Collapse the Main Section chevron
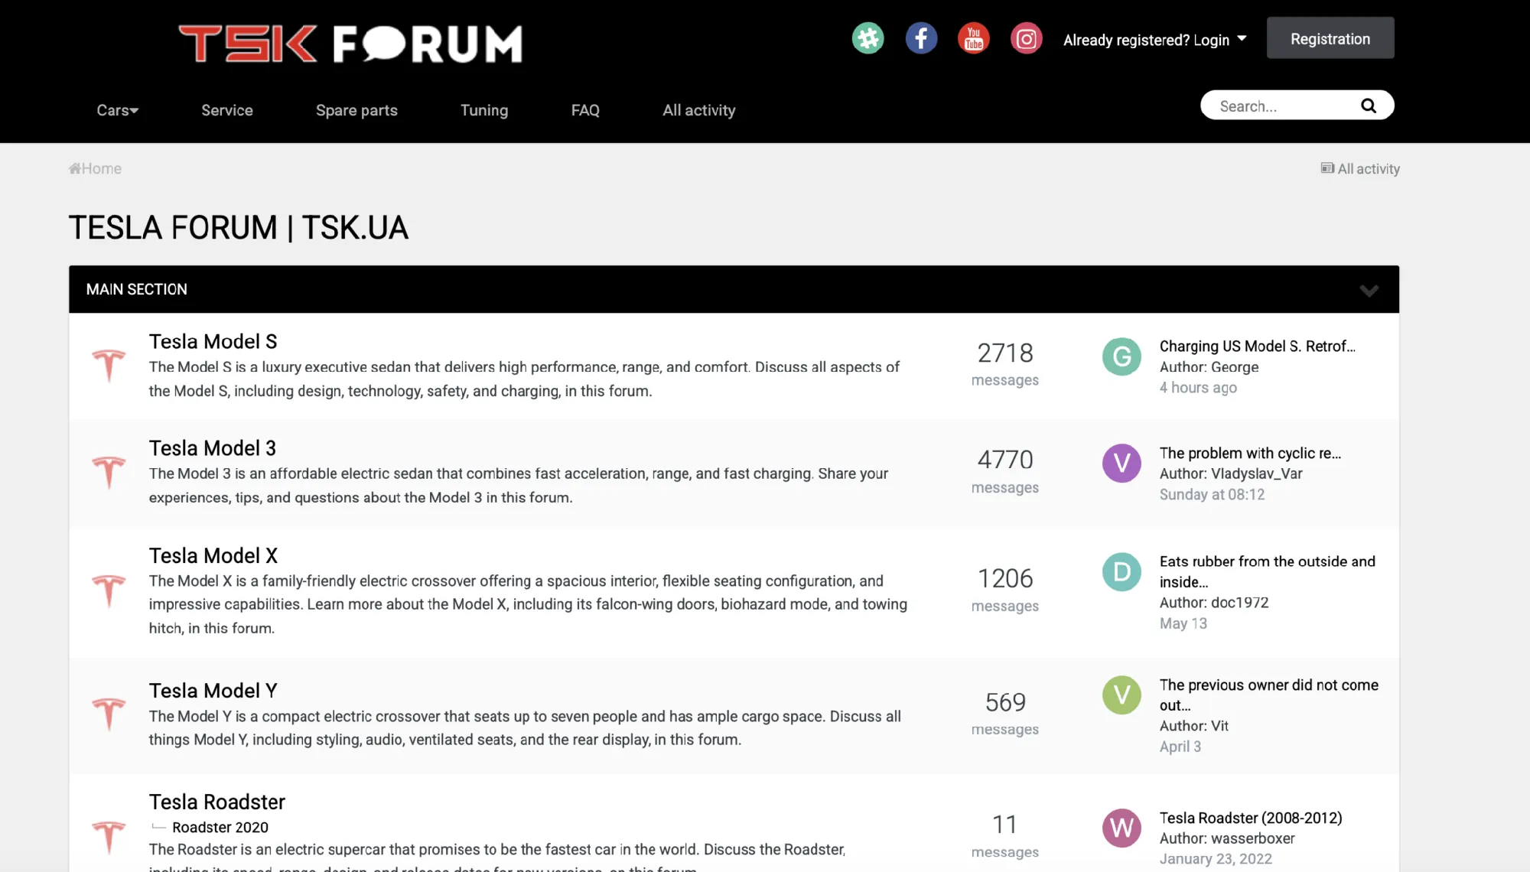The width and height of the screenshot is (1530, 872). point(1369,290)
